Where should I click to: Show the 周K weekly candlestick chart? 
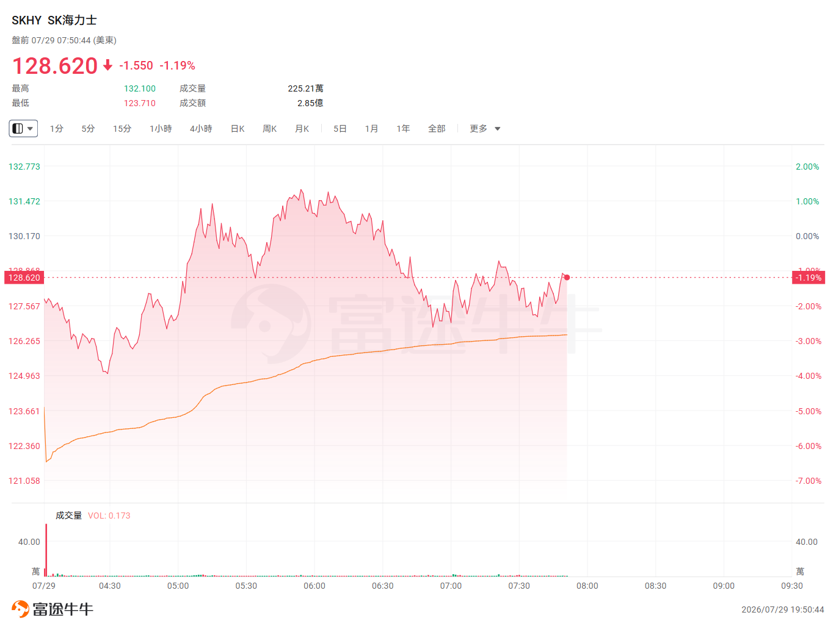[270, 129]
